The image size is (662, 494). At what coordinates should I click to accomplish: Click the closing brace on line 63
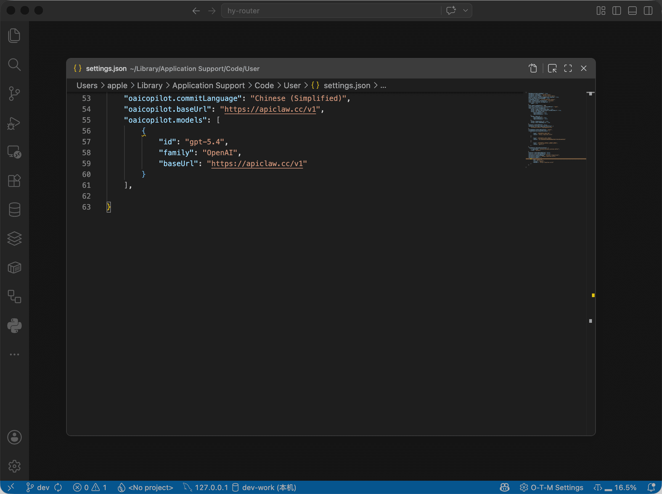(109, 207)
